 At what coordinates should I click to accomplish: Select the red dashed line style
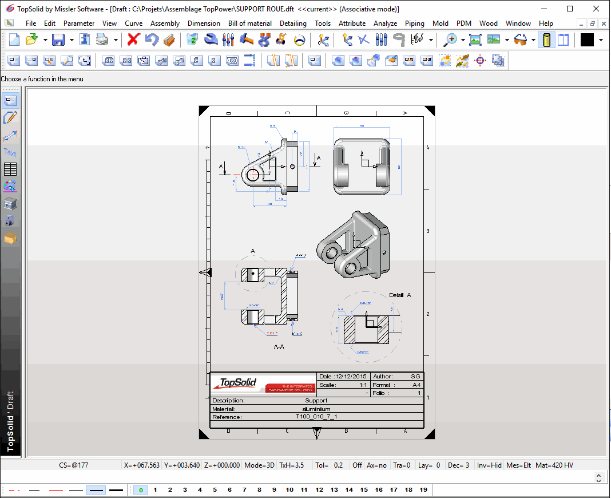click(x=15, y=490)
